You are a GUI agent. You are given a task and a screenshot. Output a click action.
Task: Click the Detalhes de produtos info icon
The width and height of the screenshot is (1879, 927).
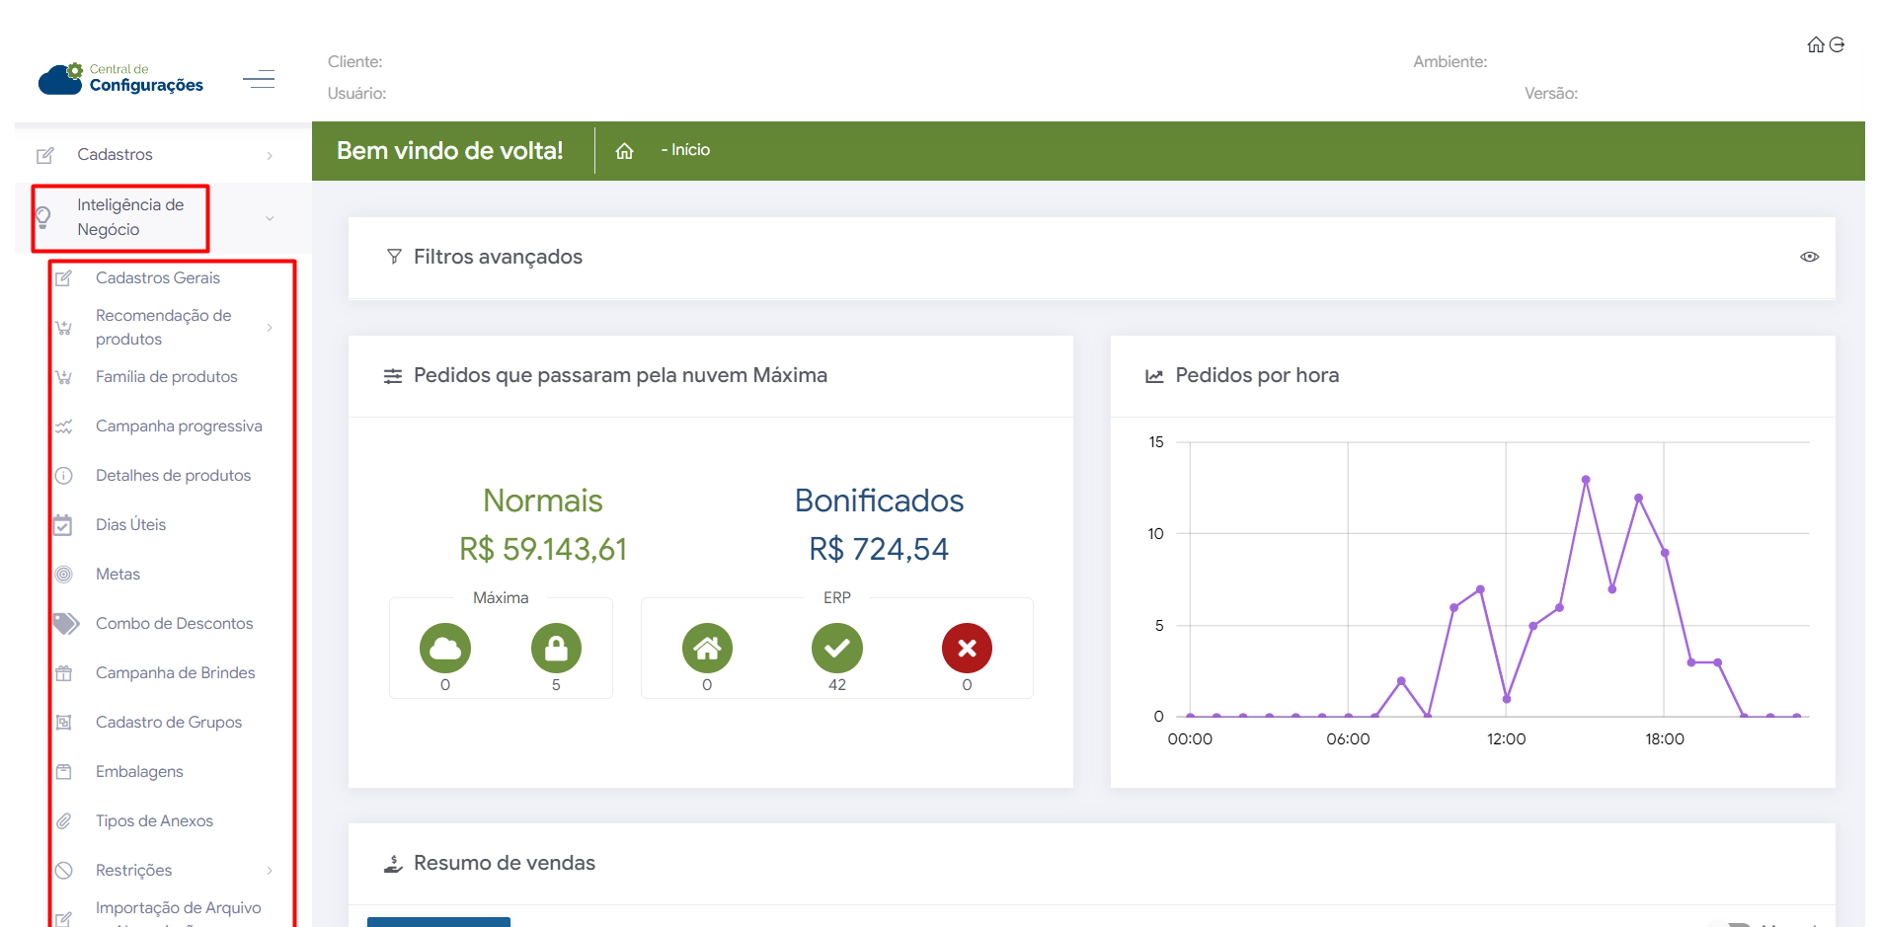pos(63,476)
